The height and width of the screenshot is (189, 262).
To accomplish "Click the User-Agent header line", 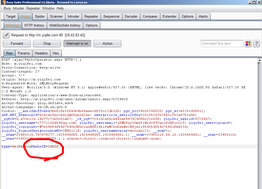I will click(x=124, y=89).
